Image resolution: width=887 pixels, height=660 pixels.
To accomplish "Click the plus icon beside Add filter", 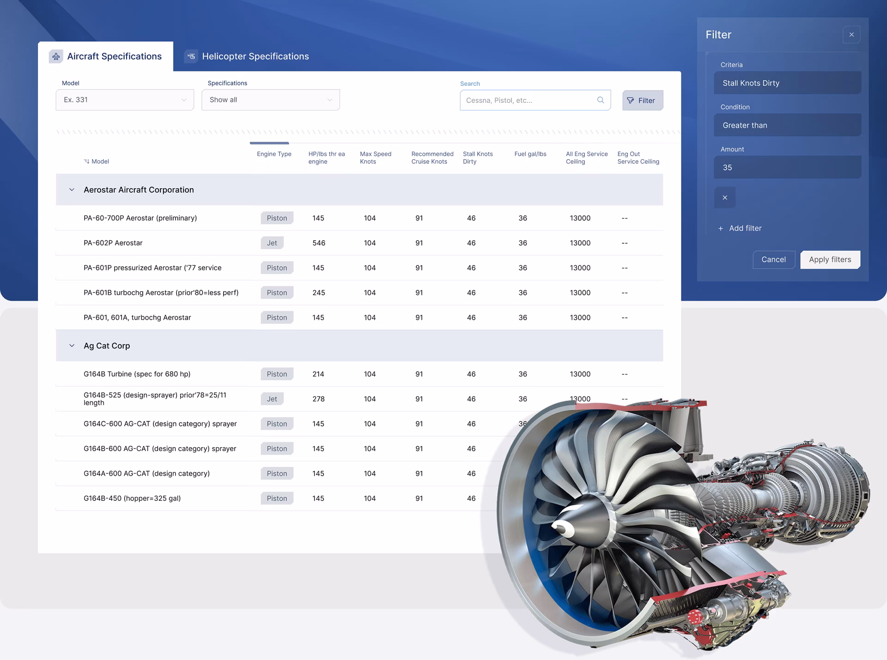I will (720, 228).
